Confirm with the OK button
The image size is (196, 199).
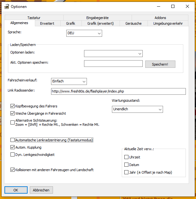[x=16, y=190]
